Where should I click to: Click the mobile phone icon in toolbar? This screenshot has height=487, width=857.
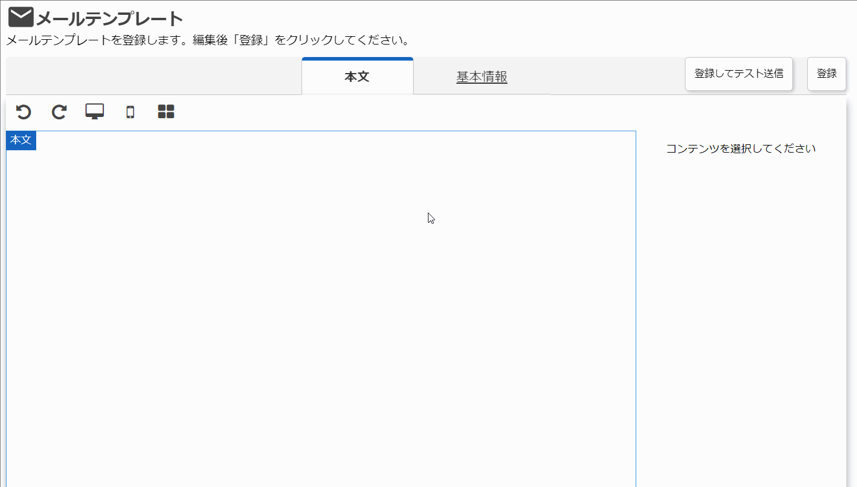tap(129, 112)
